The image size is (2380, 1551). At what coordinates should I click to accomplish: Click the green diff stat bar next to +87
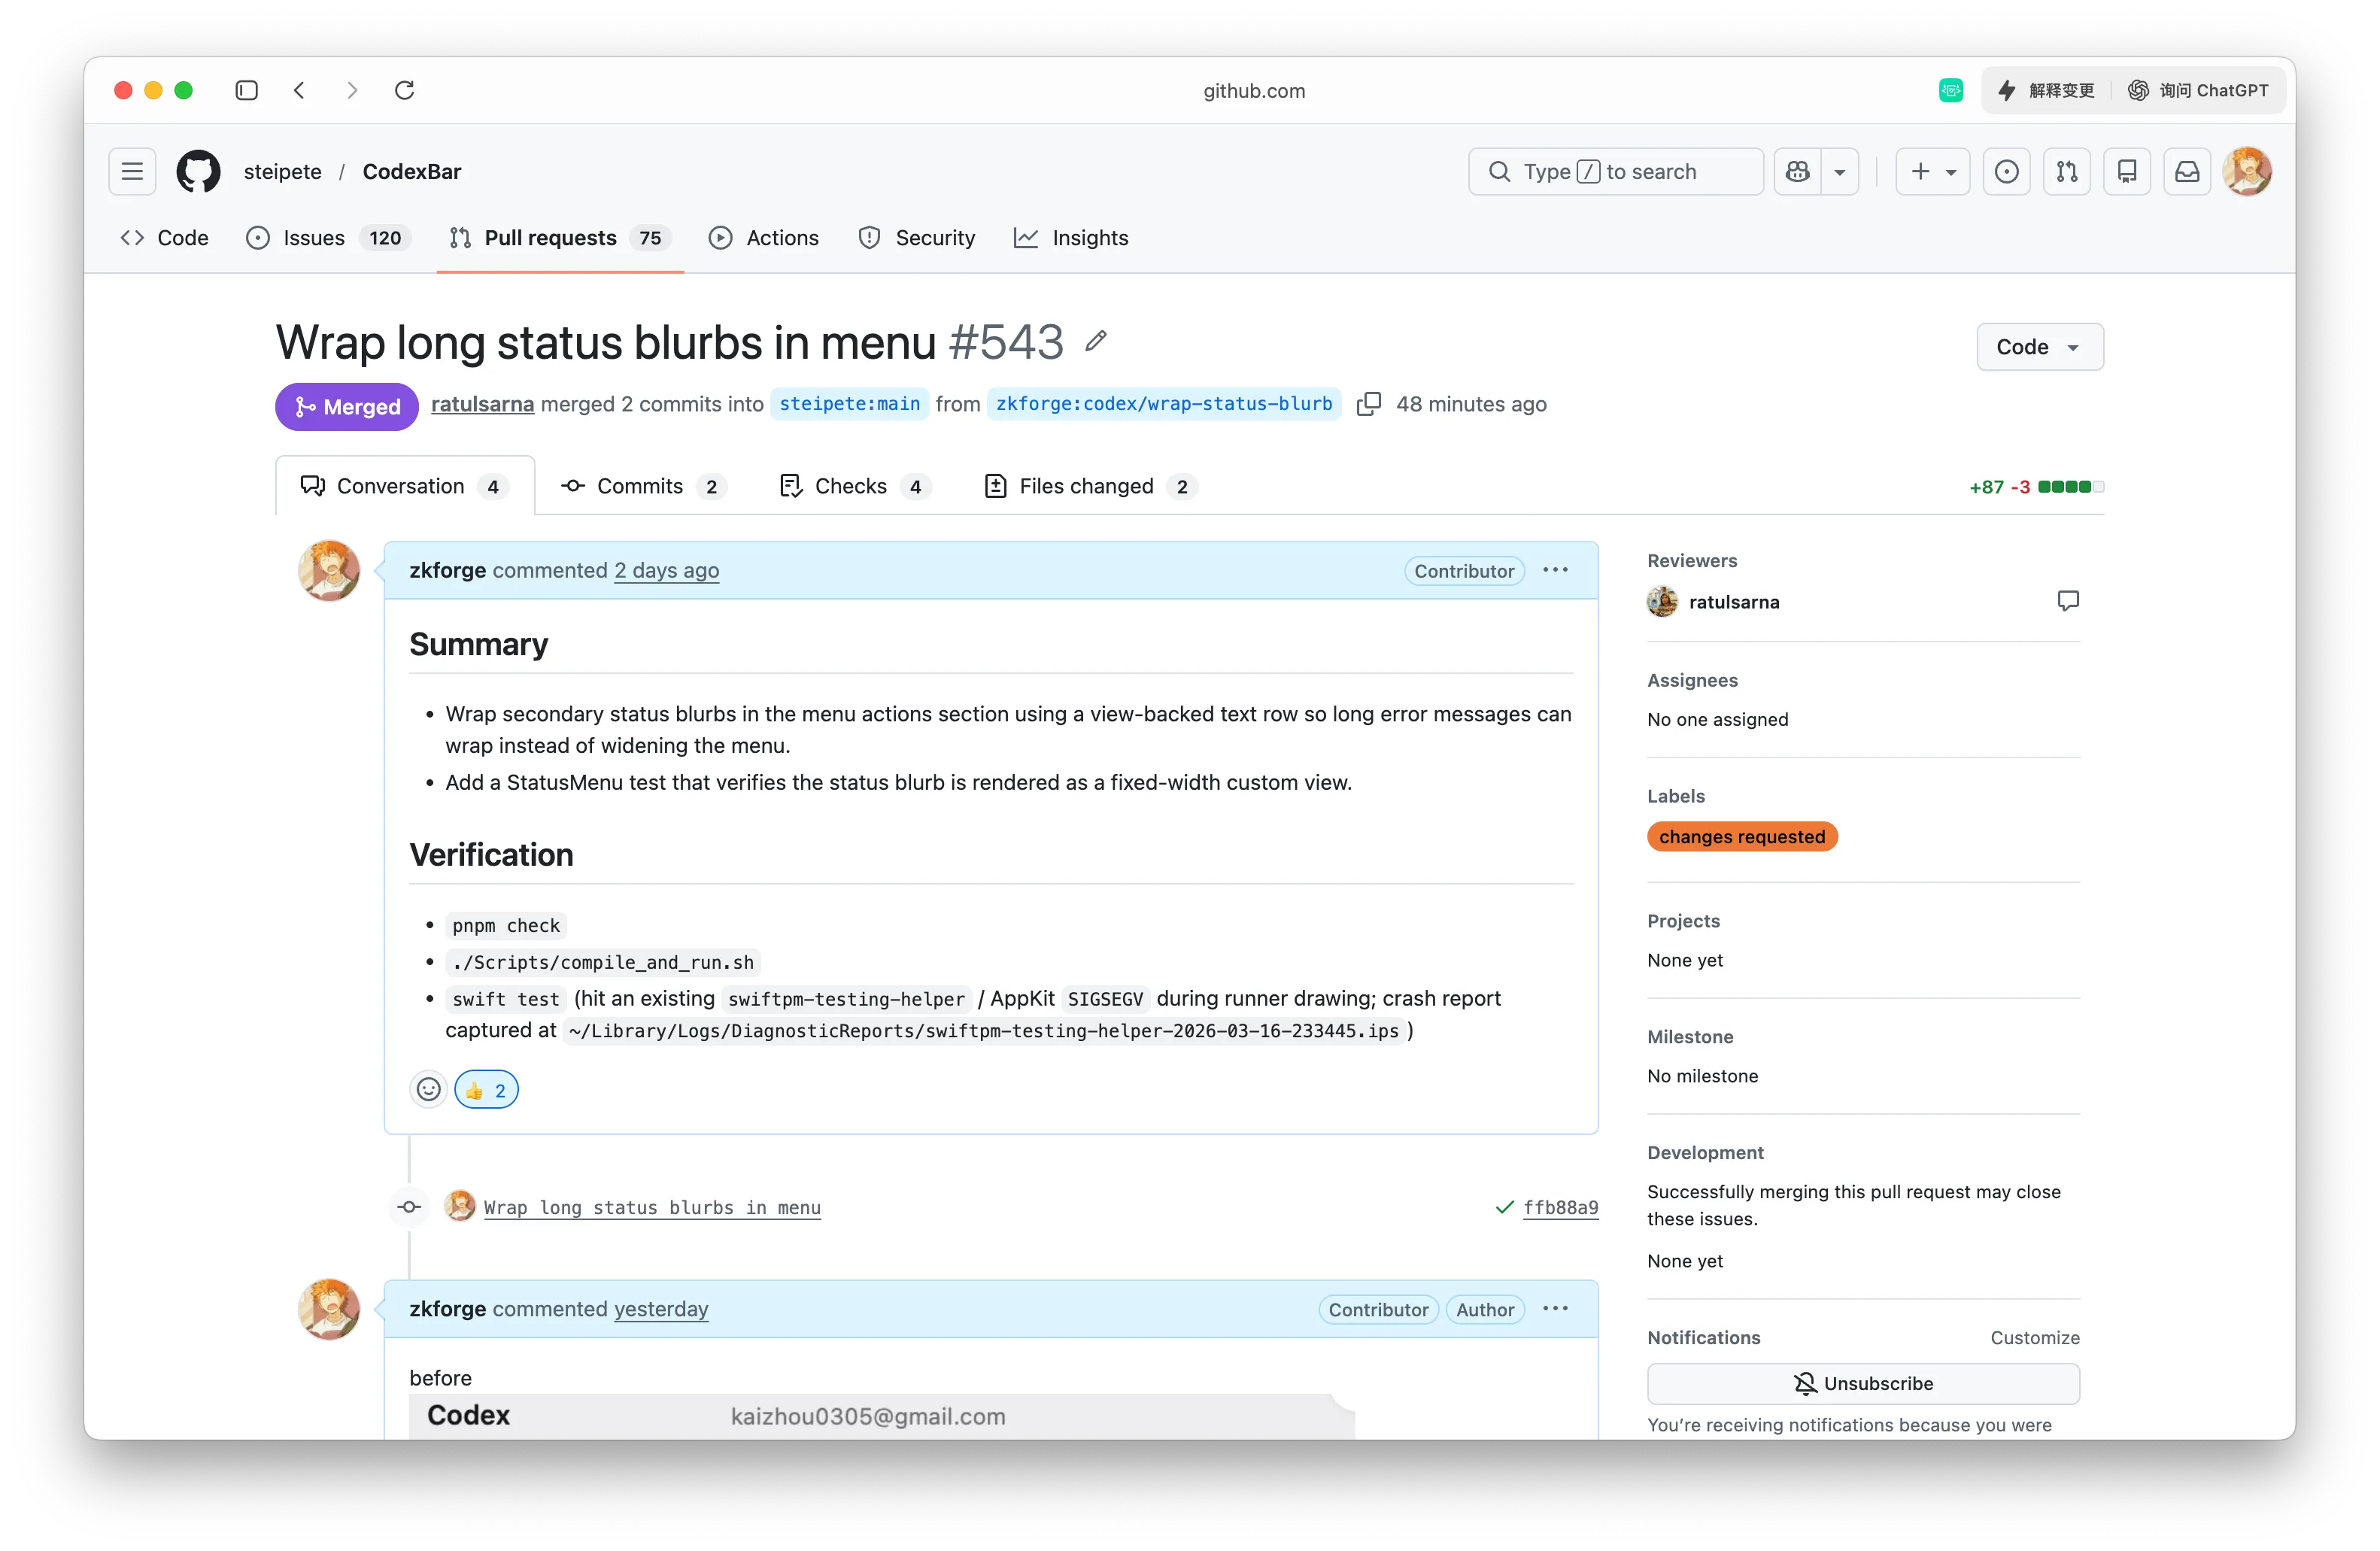pos(2060,487)
